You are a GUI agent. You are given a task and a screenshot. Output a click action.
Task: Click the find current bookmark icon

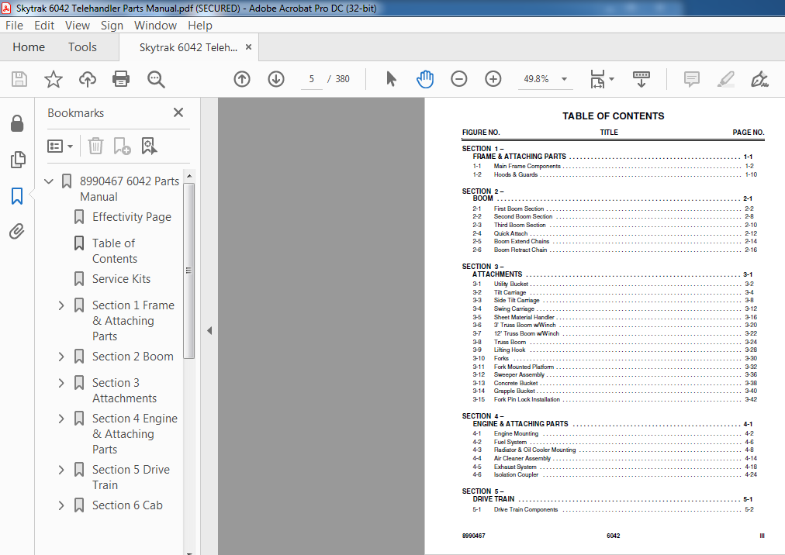(149, 147)
